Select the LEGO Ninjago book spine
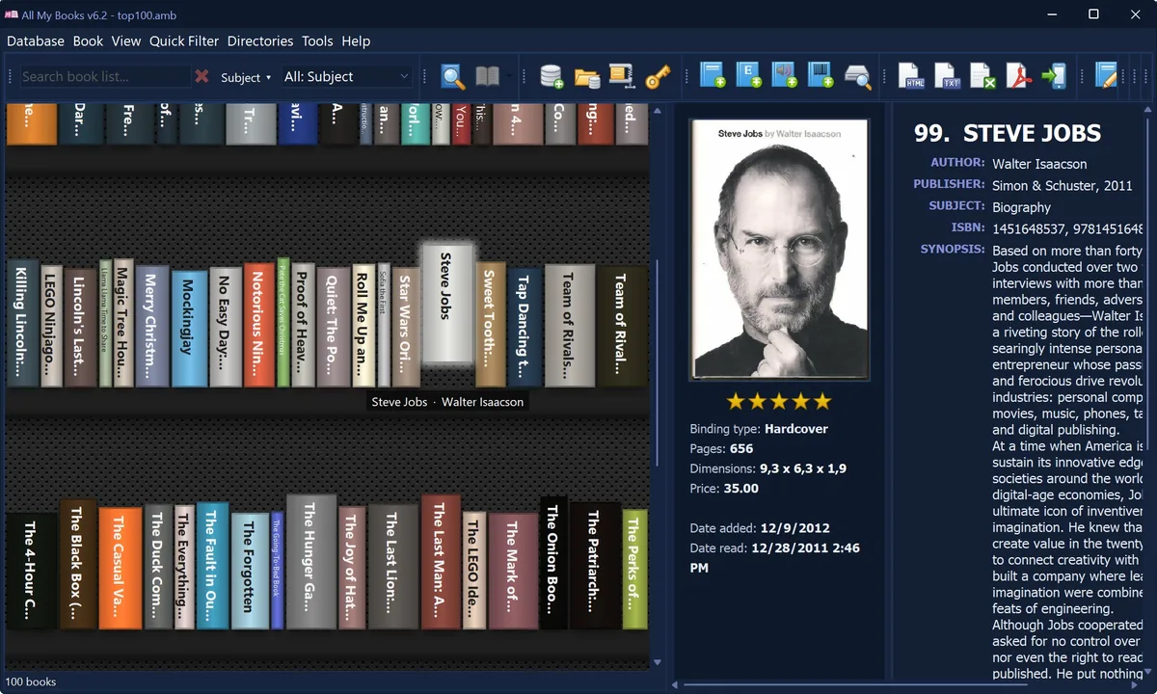 tap(51, 327)
